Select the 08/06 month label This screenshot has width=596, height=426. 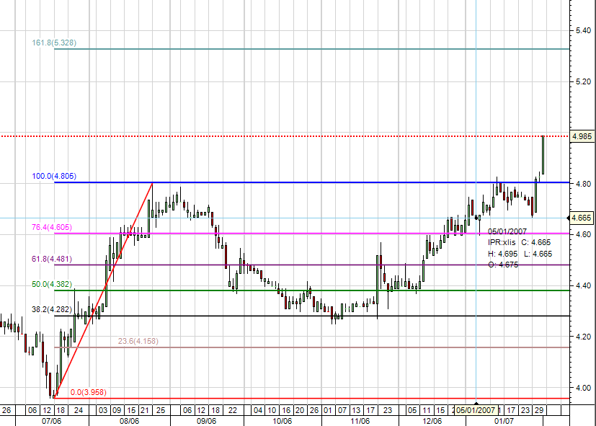(129, 421)
